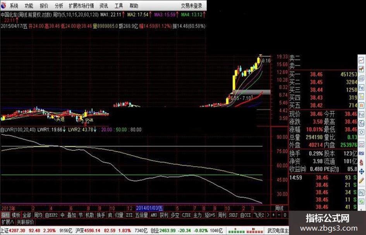366x235 pixels.
Task: Click the + button beside indicator tabs
Action: 273,215
